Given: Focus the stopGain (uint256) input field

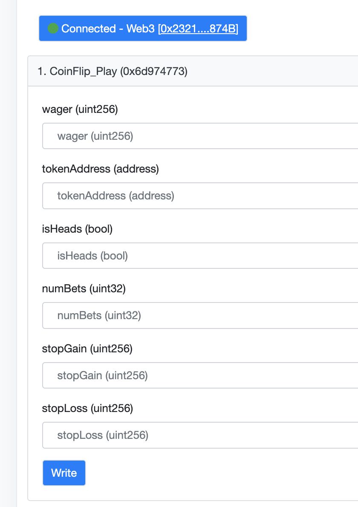Looking at the screenshot, I should pyautogui.click(x=200, y=375).
